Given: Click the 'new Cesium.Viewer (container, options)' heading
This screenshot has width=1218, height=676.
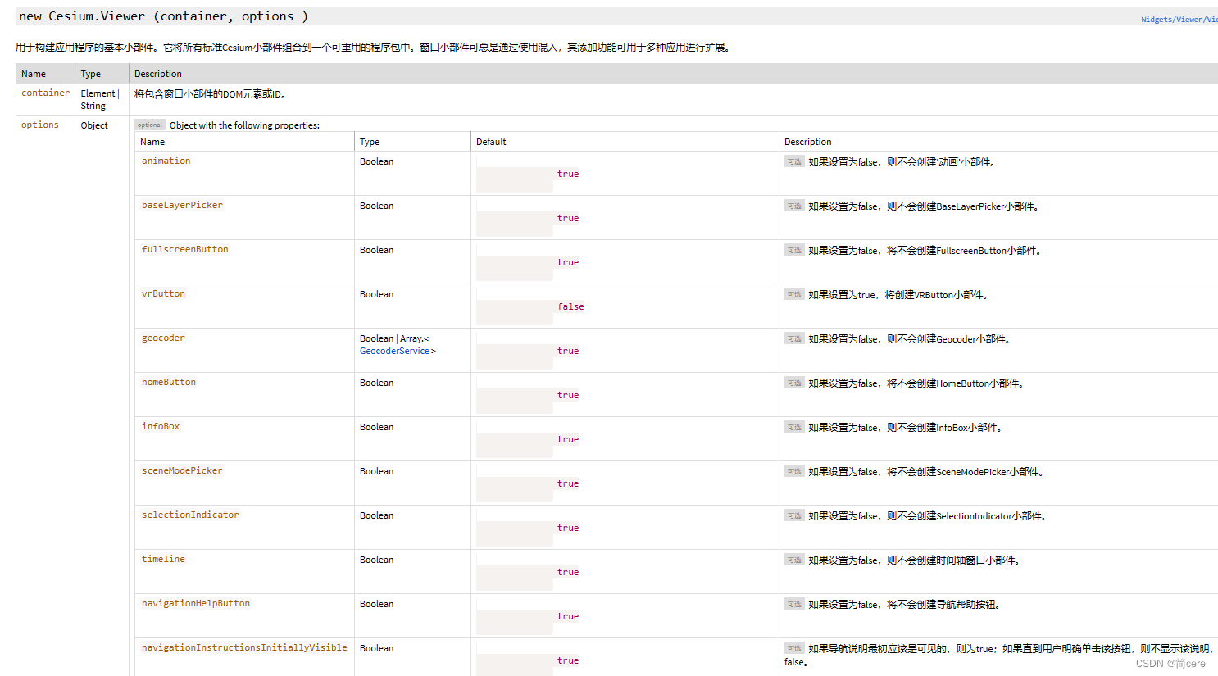Looking at the screenshot, I should [x=164, y=16].
